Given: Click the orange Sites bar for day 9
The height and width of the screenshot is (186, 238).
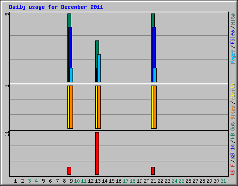Looking at the screenshot, I should pos(71,107).
